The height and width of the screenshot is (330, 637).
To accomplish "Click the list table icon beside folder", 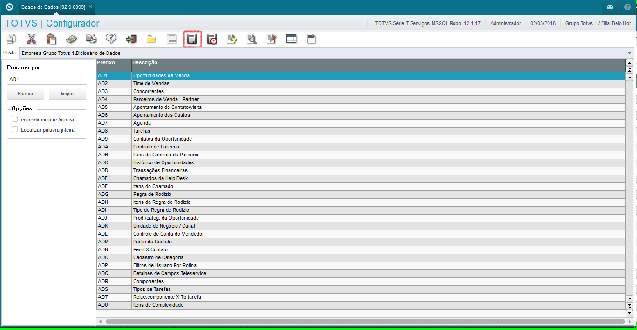I will click(171, 39).
